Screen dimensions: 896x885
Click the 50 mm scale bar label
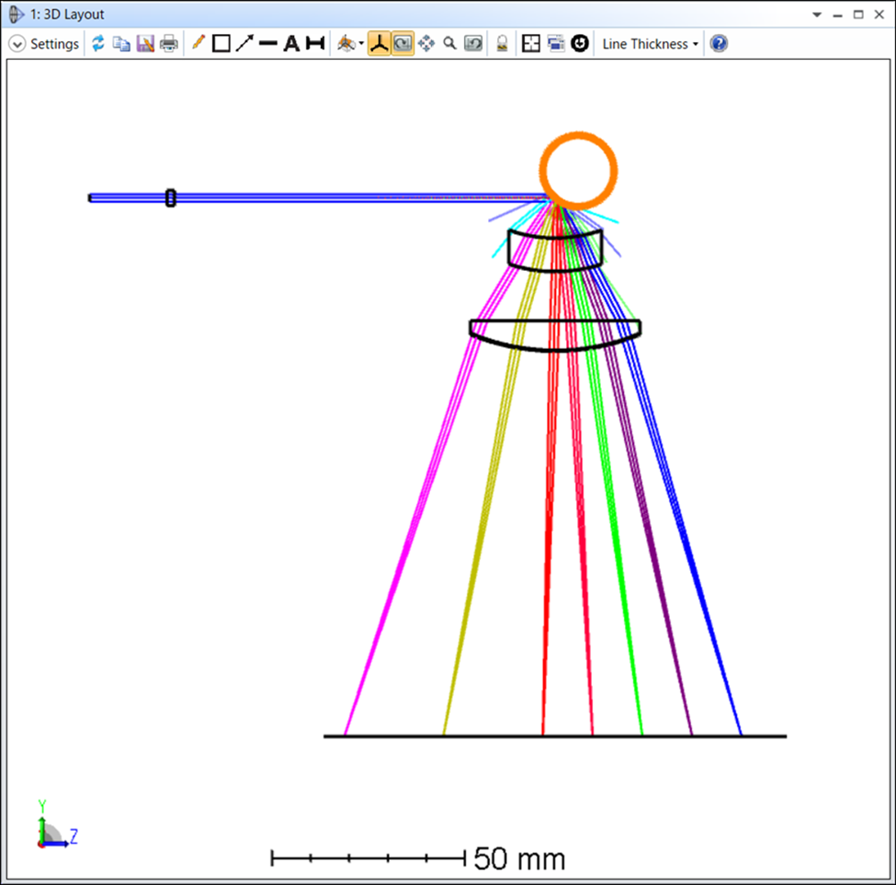pos(519,858)
